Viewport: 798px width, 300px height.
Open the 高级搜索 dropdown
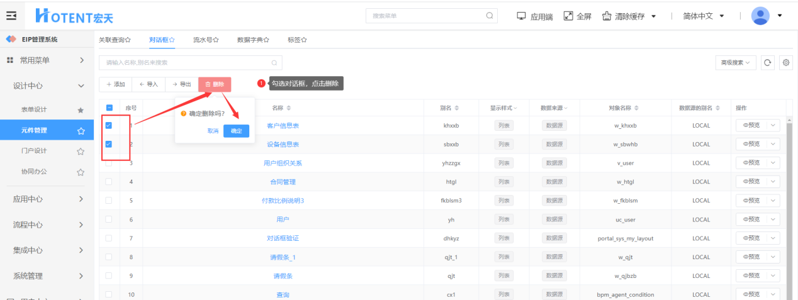(x=736, y=62)
